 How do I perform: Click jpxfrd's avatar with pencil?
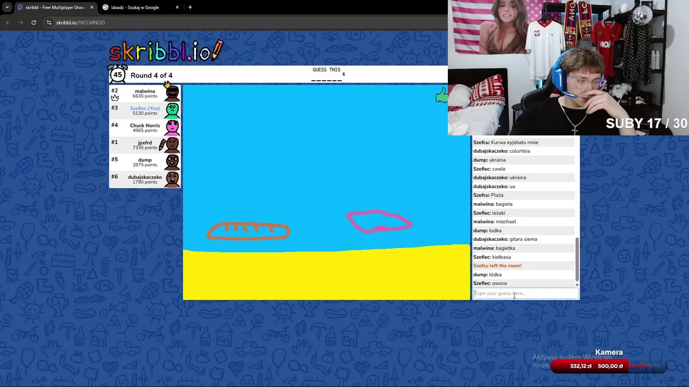tap(171, 145)
